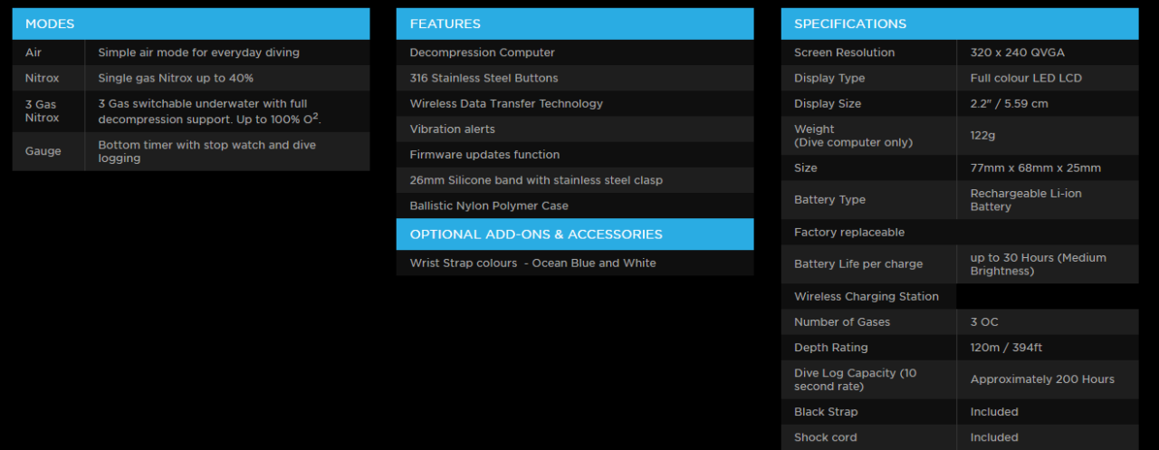This screenshot has width=1159, height=450.
Task: Click the Decompression Computer feature row
Action: [x=482, y=53]
